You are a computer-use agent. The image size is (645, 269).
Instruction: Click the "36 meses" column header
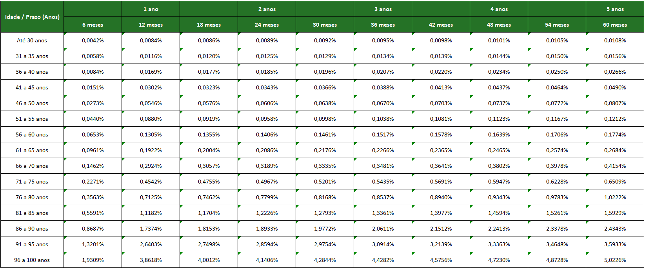pyautogui.click(x=383, y=25)
